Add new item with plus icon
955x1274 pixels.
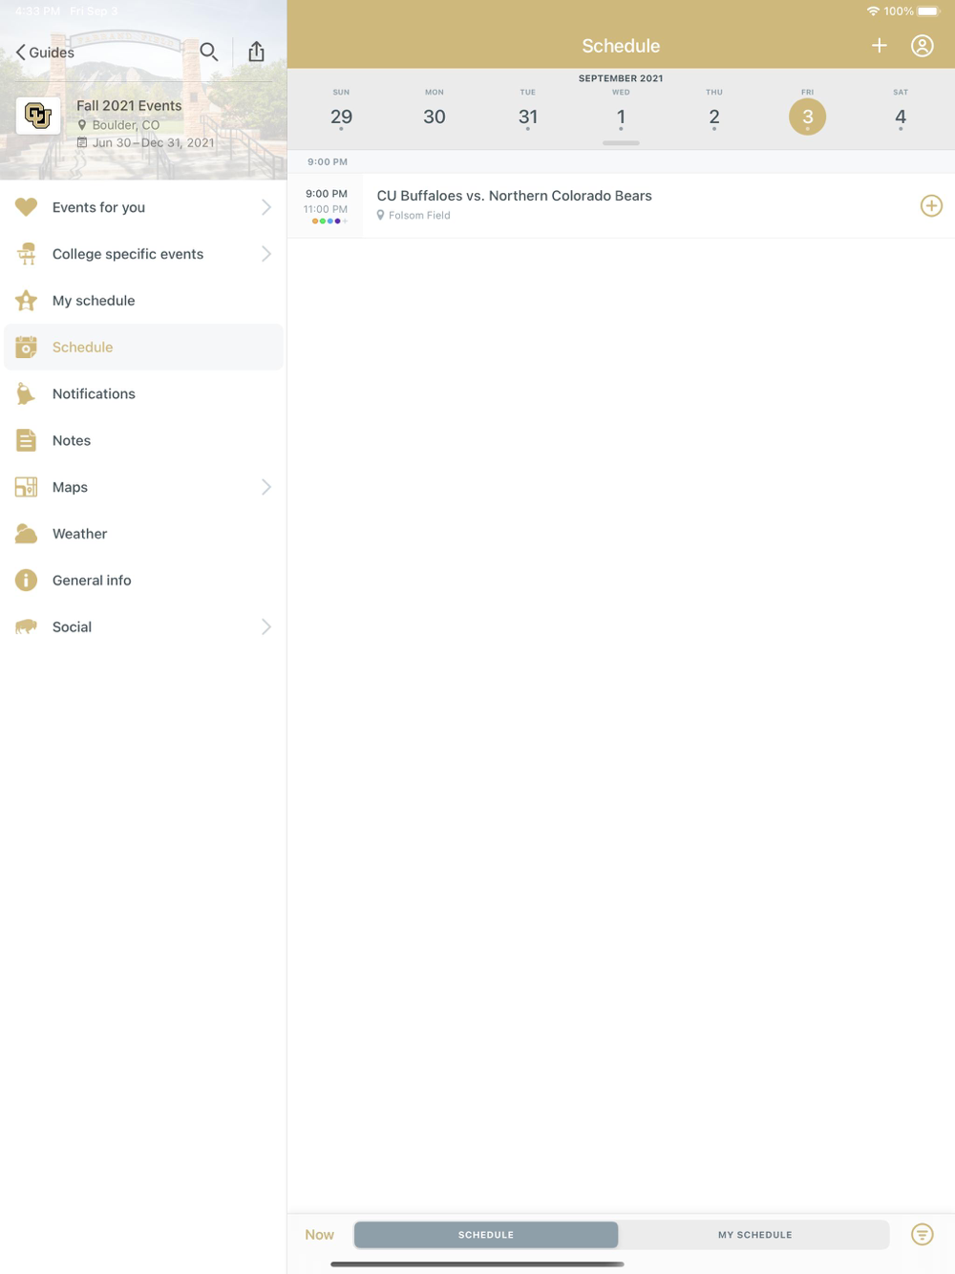(880, 46)
